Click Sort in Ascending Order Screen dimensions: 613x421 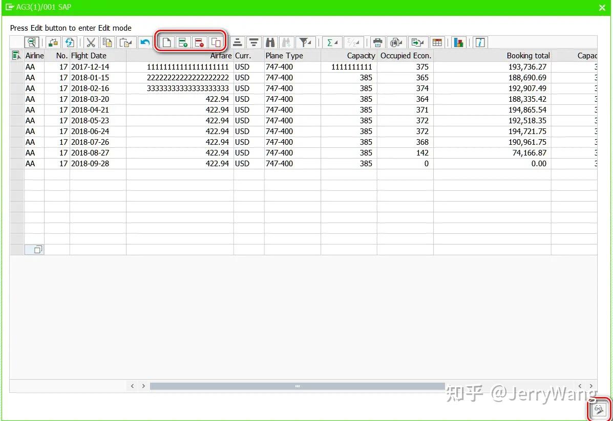237,42
